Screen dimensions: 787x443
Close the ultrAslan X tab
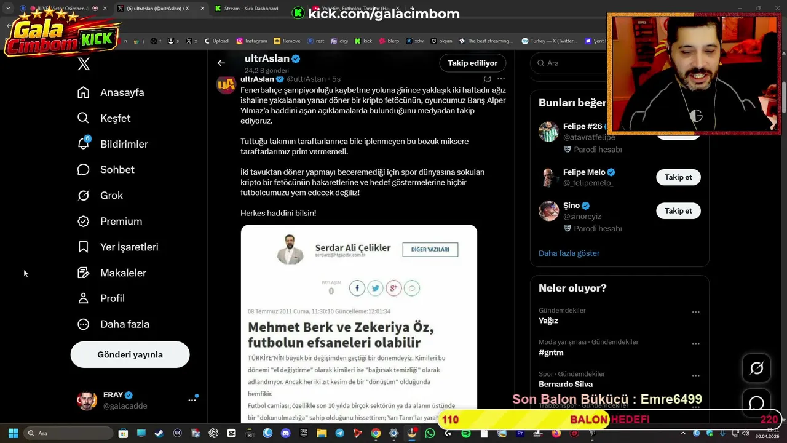tap(202, 9)
